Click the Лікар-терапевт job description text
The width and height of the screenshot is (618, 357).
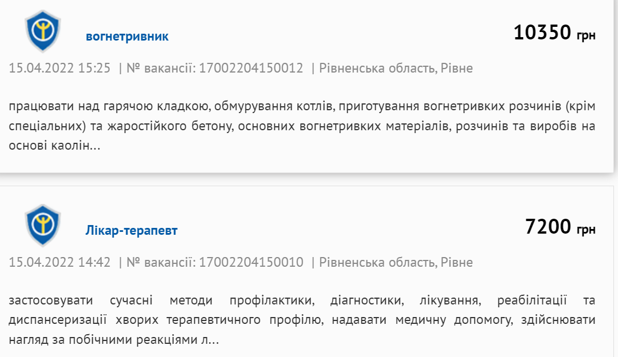(302, 320)
